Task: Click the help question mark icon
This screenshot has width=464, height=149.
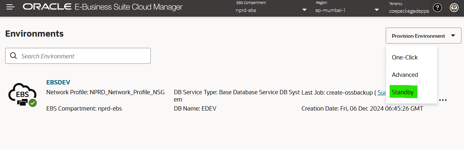Action: pos(437,8)
